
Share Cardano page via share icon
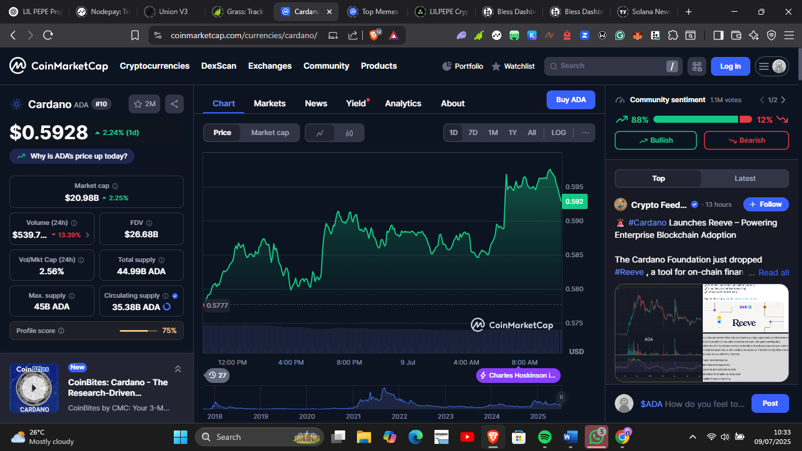pos(174,104)
